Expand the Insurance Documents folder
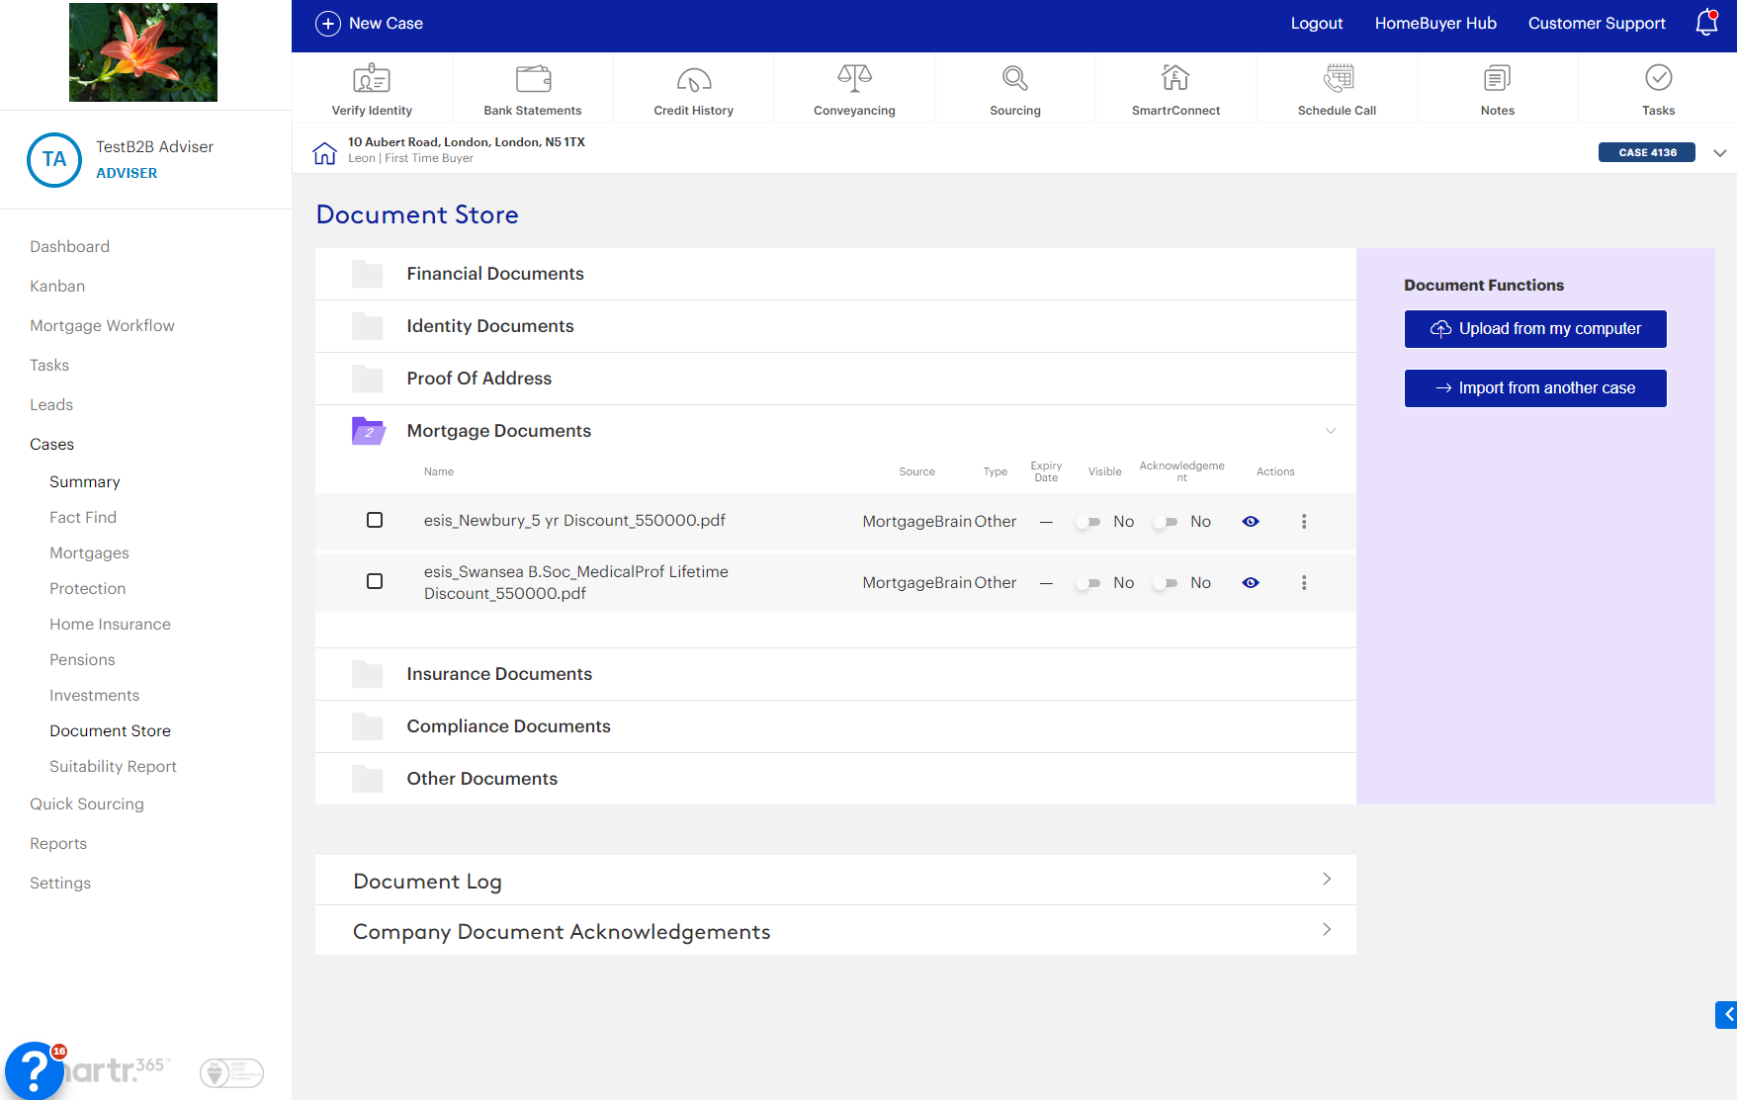Image resolution: width=1737 pixels, height=1100 pixels. (835, 674)
